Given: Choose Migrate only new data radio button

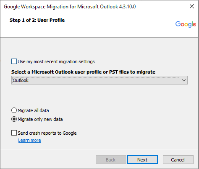Looking at the screenshot, I should click(x=14, y=119).
